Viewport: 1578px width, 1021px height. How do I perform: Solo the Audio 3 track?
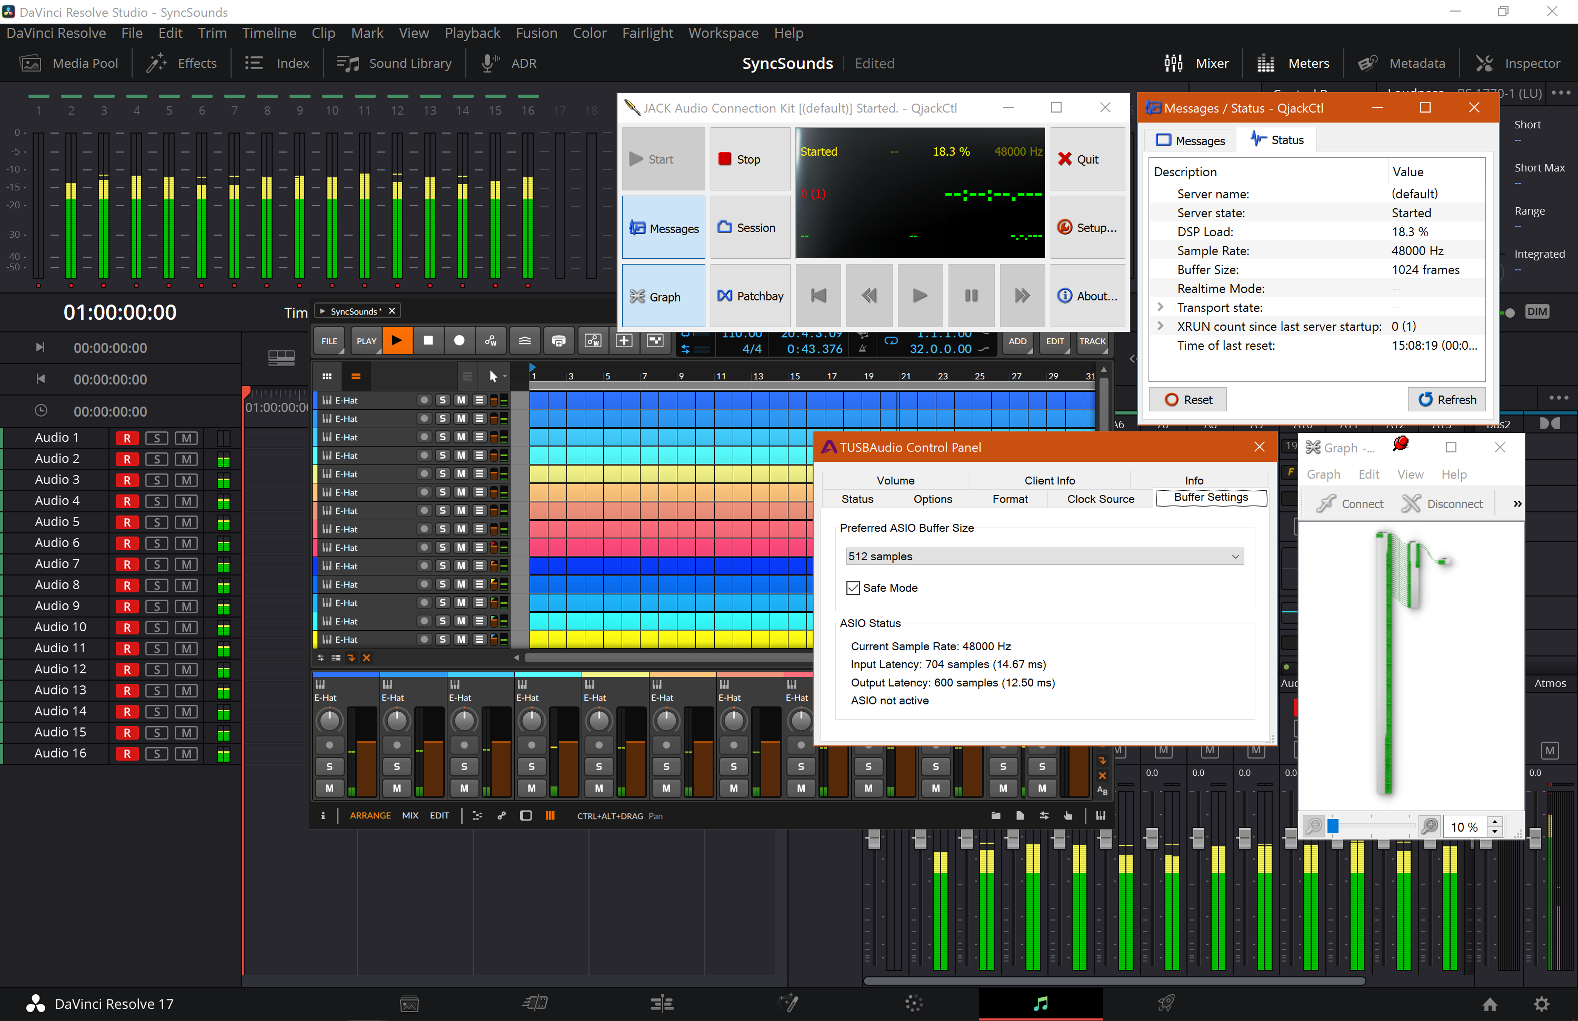(156, 480)
